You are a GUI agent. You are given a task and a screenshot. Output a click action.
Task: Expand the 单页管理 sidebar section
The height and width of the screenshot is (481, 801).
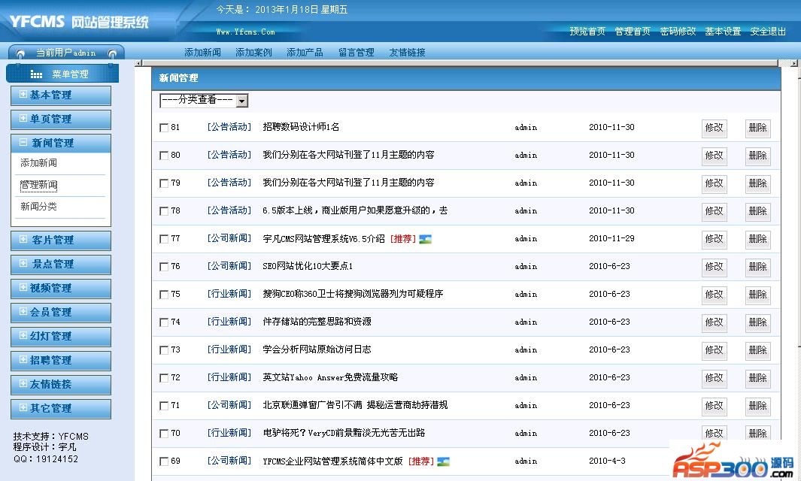pyautogui.click(x=60, y=119)
